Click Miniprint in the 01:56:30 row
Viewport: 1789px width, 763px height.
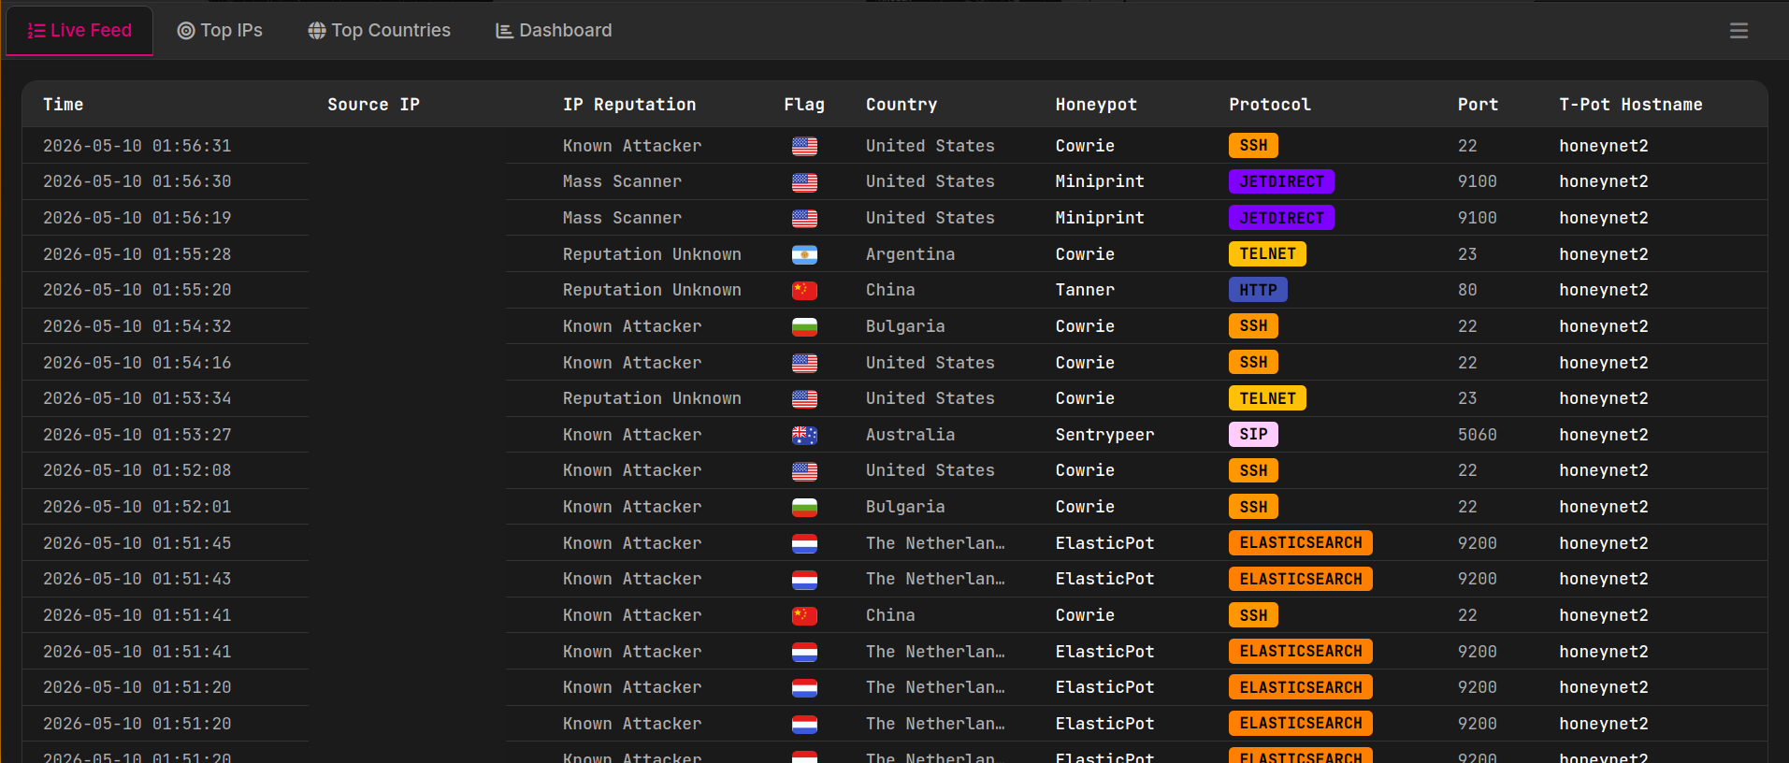[x=1100, y=181]
